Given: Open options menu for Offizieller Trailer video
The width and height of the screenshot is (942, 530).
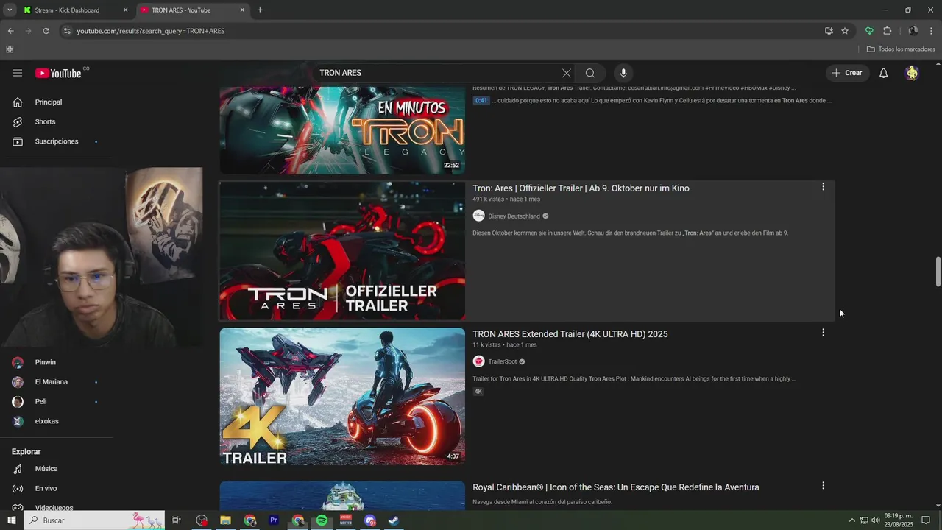Looking at the screenshot, I should 823,187.
